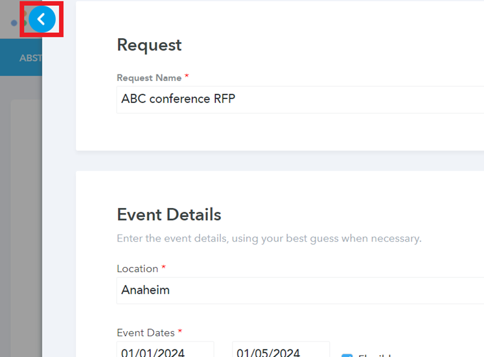Viewport: 484px width, 357px height.
Task: Click the Request section heading
Action: [x=149, y=45]
